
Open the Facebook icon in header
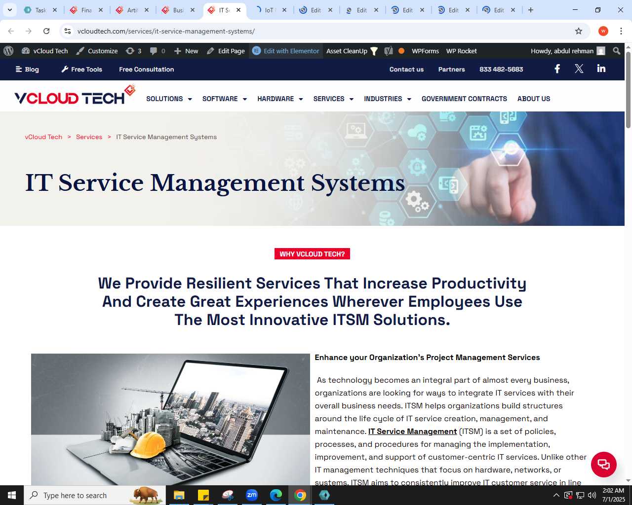[x=557, y=69]
